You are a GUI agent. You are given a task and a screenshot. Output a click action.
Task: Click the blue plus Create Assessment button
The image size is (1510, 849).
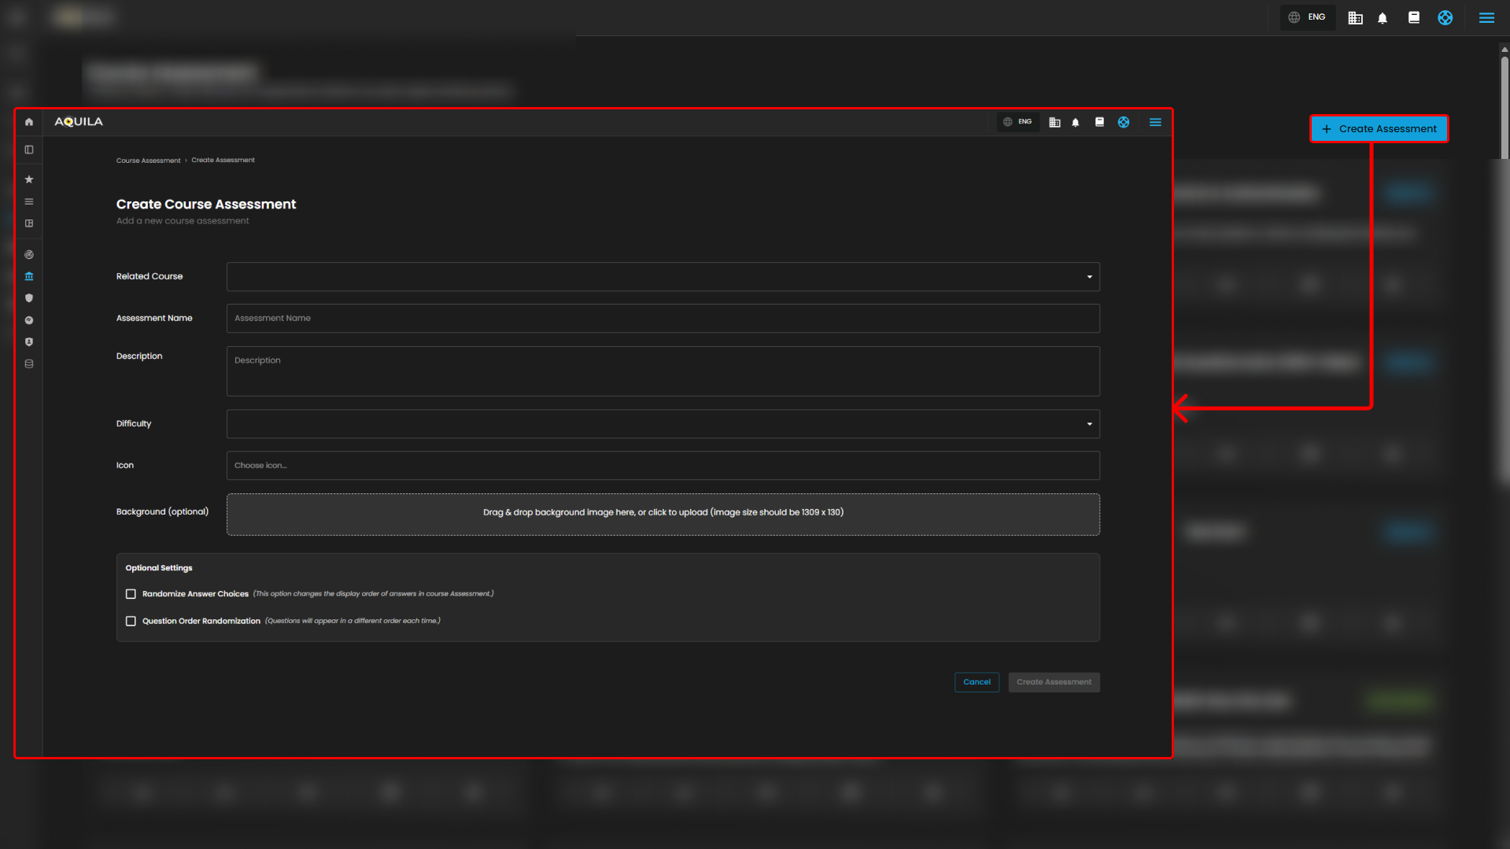1379,129
